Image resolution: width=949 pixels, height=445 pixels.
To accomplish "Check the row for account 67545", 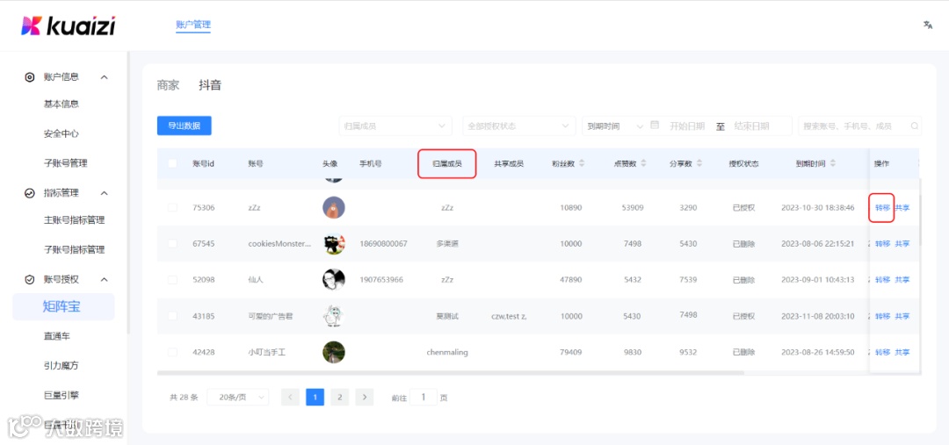I will click(172, 244).
